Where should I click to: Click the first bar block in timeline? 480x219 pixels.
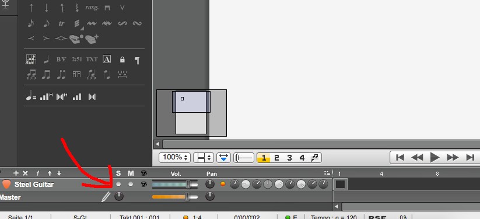pos(340,184)
